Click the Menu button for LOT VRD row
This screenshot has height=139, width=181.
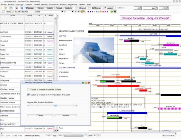50,32
